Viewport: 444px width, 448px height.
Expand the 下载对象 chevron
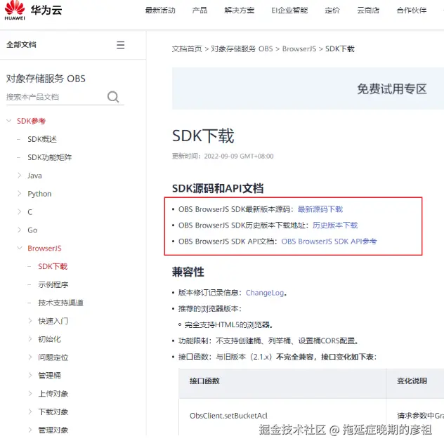pyautogui.click(x=30, y=411)
